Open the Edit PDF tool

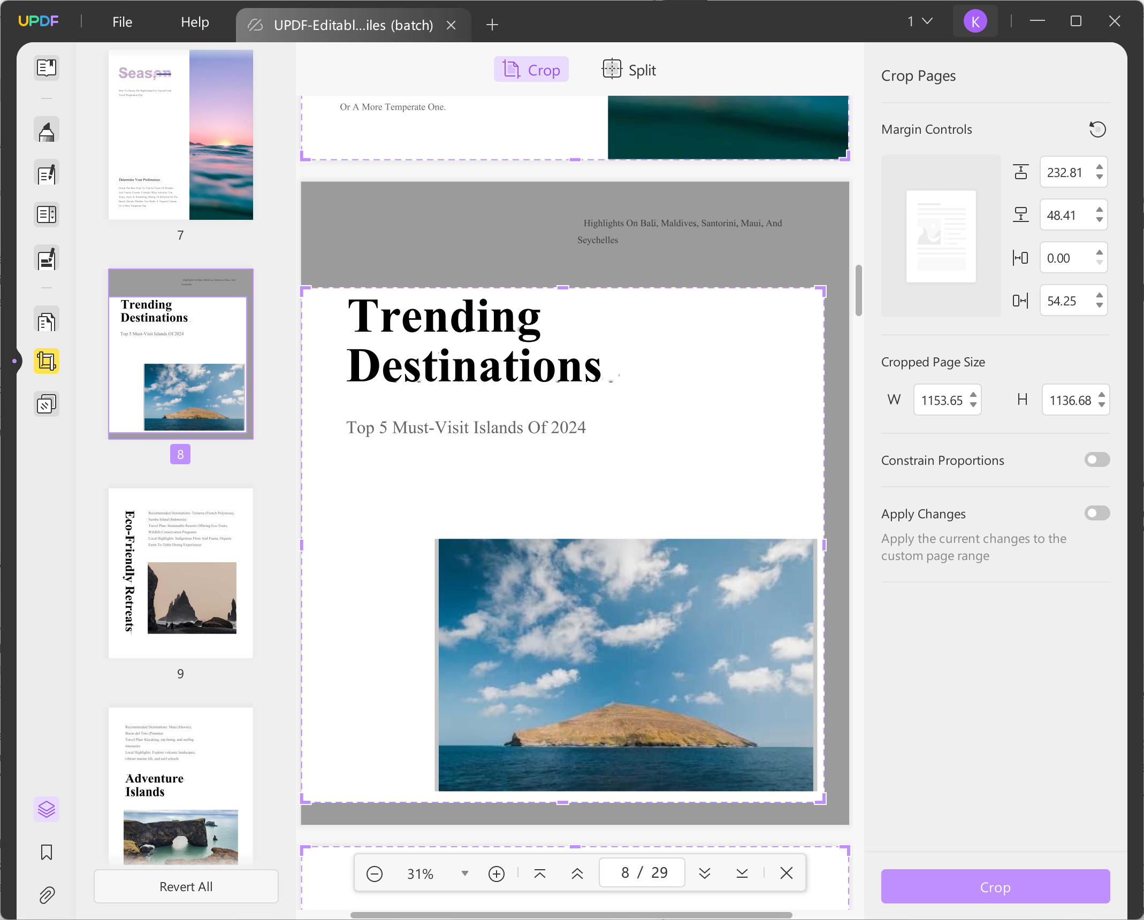(x=47, y=173)
